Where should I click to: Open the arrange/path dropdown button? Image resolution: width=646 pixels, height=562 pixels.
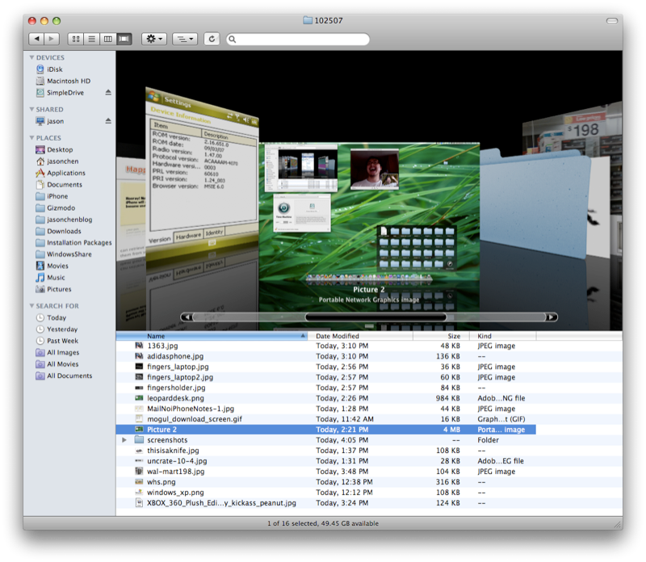(x=185, y=39)
